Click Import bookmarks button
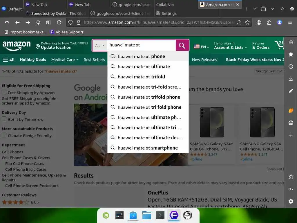The width and height of the screenshot is (297, 223). coord(25,32)
